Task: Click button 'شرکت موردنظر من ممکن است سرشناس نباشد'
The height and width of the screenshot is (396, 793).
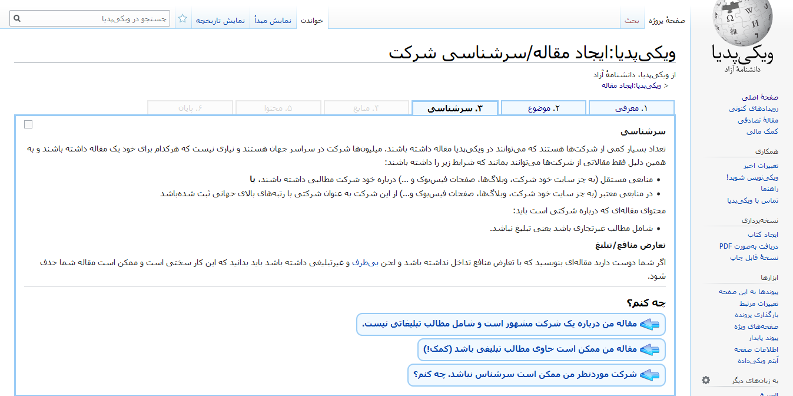Action: 537,375
